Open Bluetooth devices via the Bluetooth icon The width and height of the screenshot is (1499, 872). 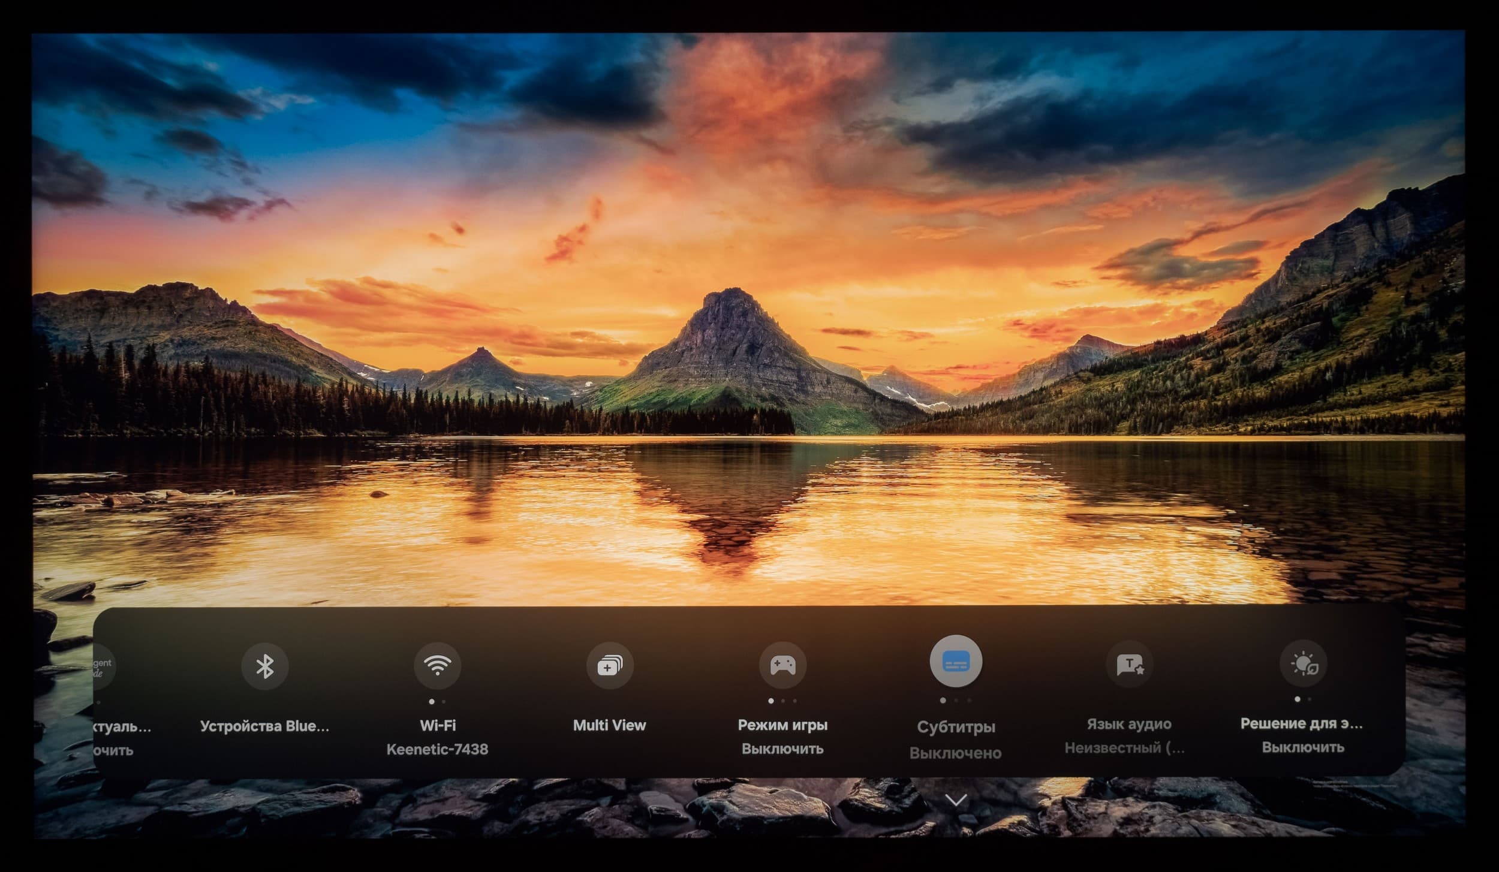point(265,666)
